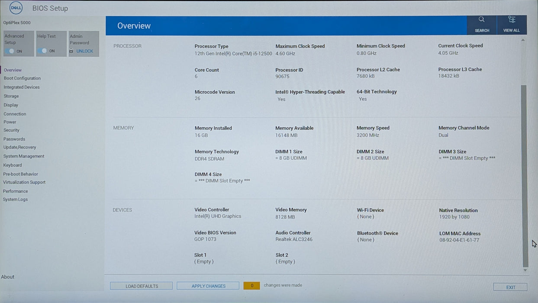Click the Minimum Clock Speed 0.80 GHz value
Screen dimensions: 538x303
(x=367, y=53)
